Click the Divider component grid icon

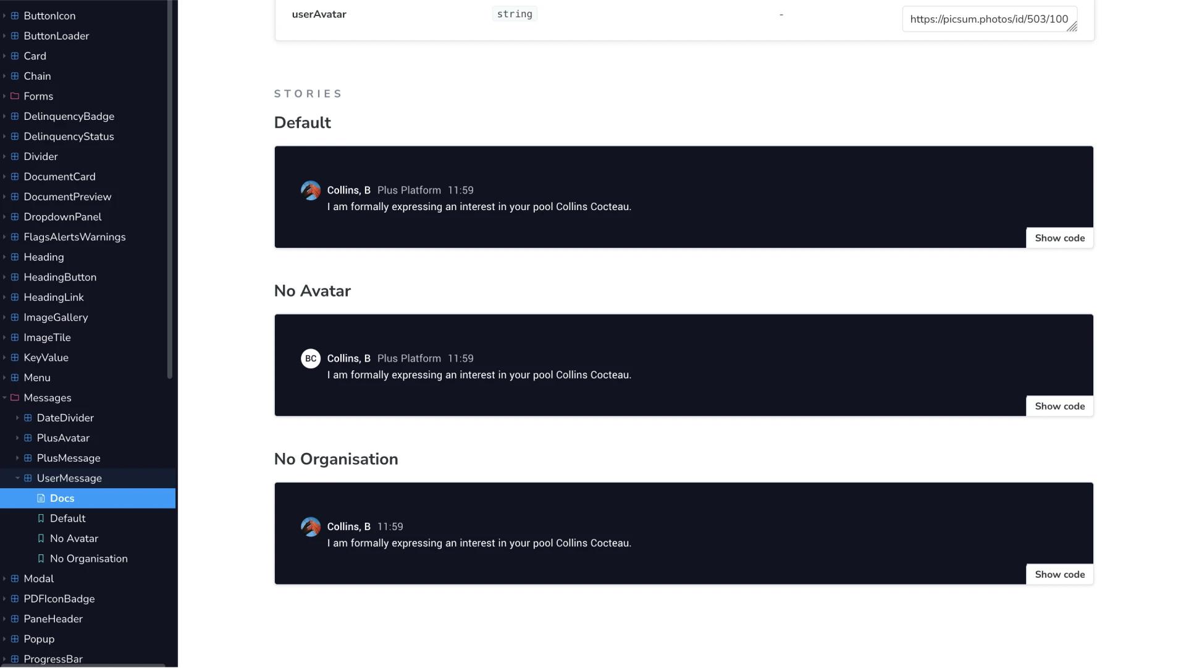click(x=15, y=156)
